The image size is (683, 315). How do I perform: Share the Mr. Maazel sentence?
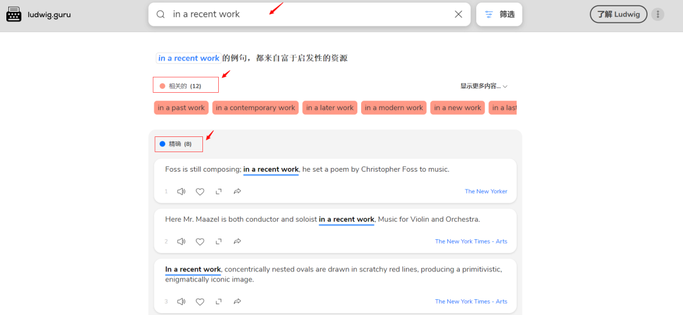pos(237,242)
